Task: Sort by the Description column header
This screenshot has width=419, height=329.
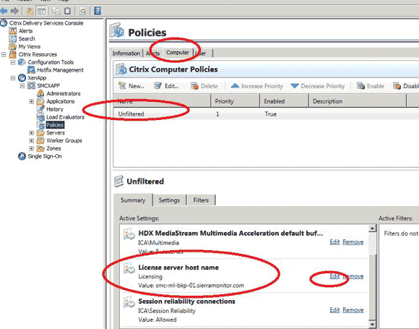Action: pos(358,101)
